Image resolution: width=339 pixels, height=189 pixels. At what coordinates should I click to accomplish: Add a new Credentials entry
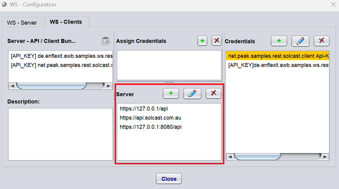[x=279, y=41]
